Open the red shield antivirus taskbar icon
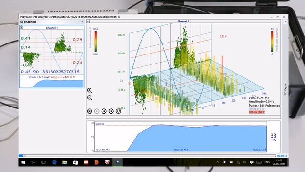 coord(107,162)
